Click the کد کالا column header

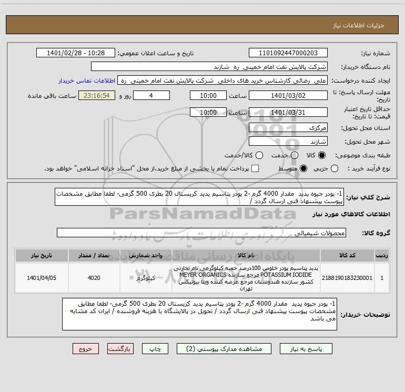pyautogui.click(x=347, y=256)
